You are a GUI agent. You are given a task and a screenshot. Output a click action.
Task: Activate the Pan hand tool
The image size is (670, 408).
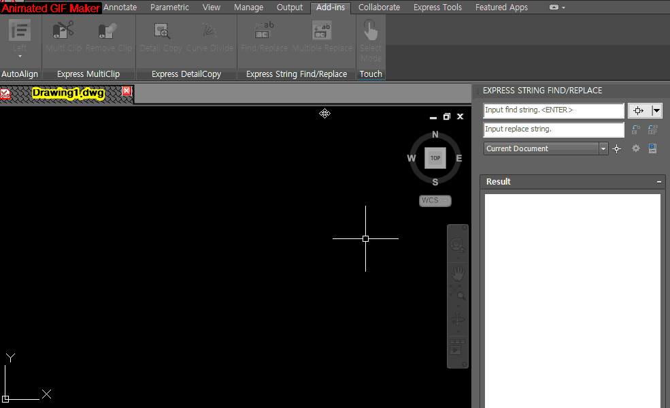(457, 273)
